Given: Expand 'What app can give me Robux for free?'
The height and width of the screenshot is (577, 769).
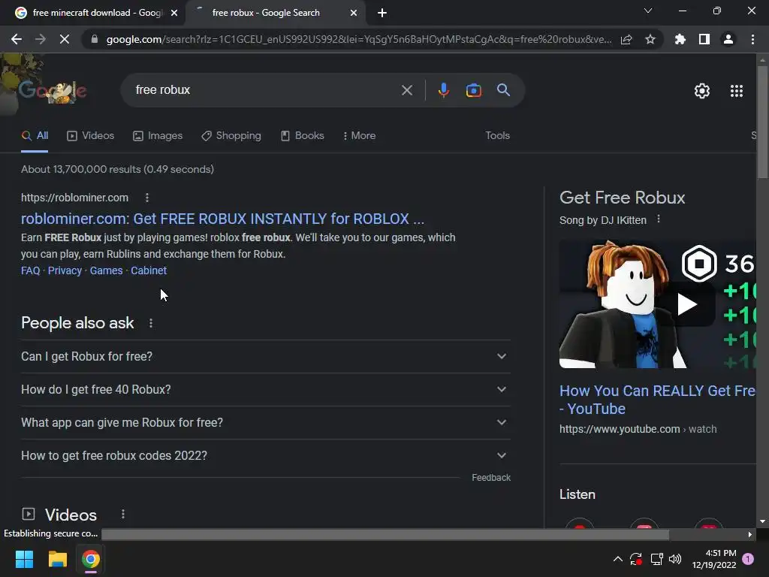Looking at the screenshot, I should click(x=265, y=422).
